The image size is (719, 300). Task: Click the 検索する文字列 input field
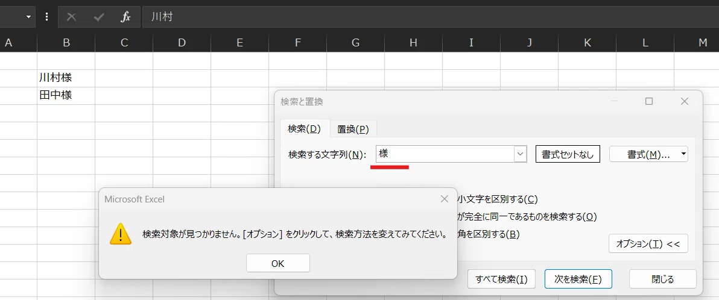point(445,154)
